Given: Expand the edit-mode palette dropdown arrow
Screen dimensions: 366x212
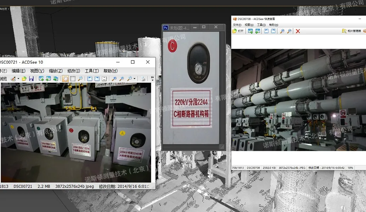Looking at the screenshot, I should click(18, 79).
